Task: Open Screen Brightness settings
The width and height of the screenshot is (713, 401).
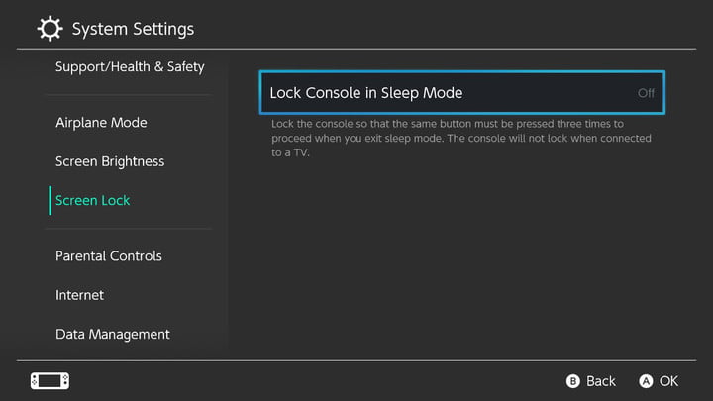Action: [x=110, y=161]
